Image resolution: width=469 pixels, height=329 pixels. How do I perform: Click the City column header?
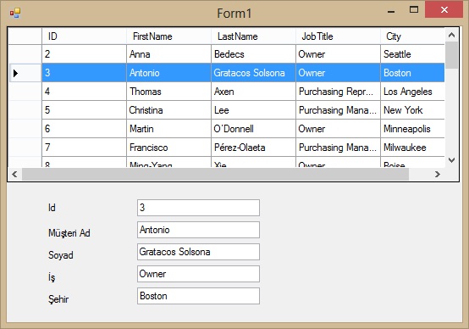(x=412, y=36)
